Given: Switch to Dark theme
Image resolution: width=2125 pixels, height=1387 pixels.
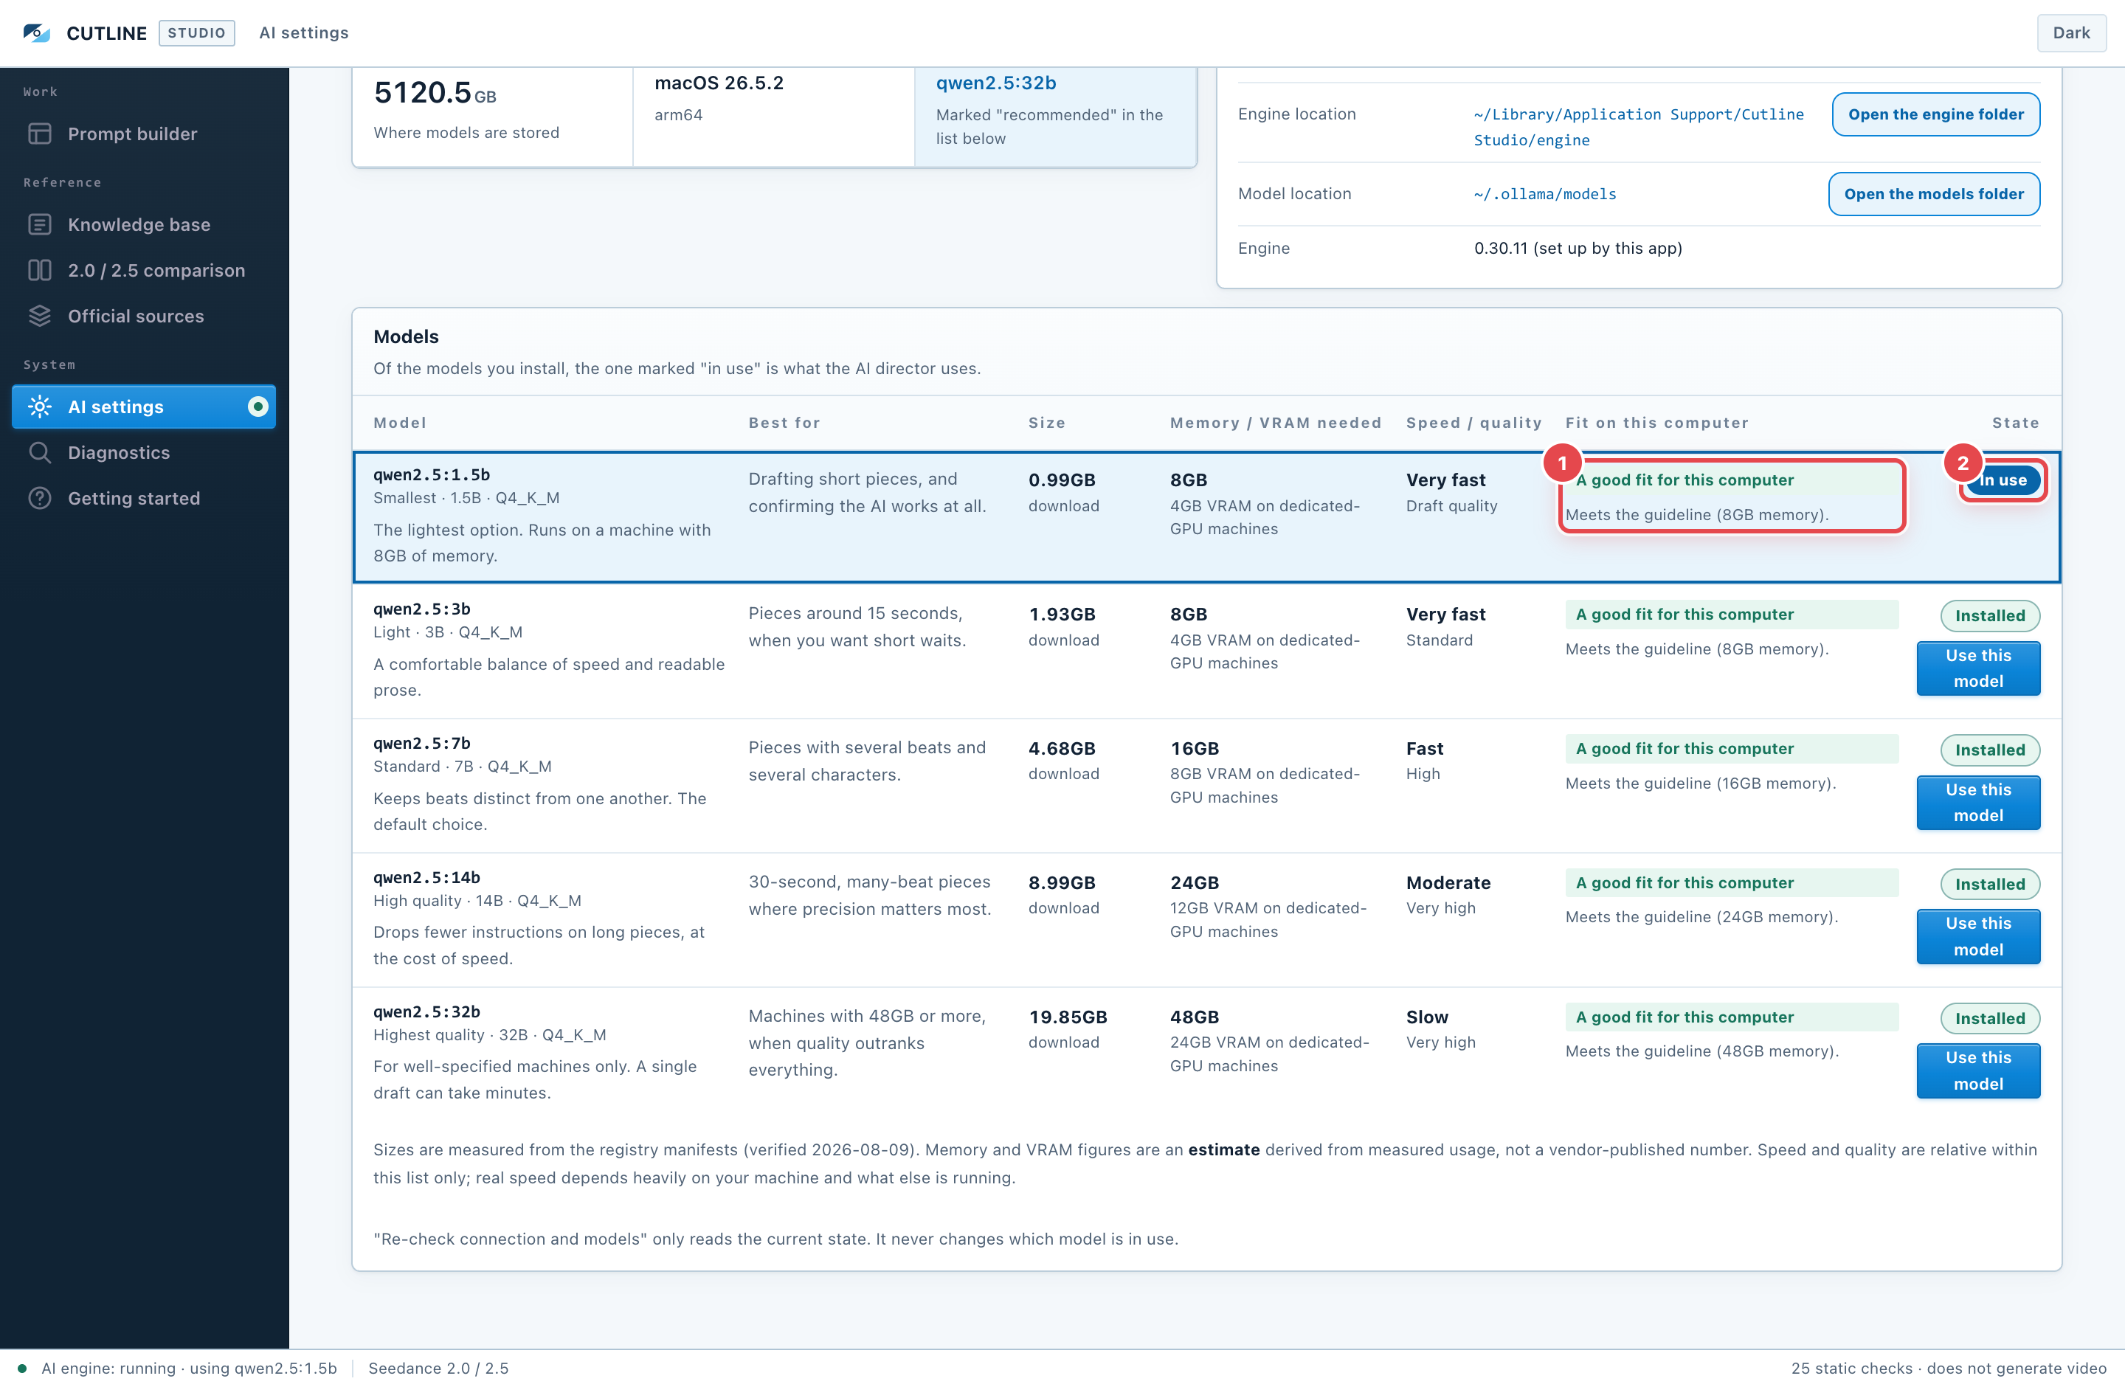Looking at the screenshot, I should click(x=2070, y=33).
